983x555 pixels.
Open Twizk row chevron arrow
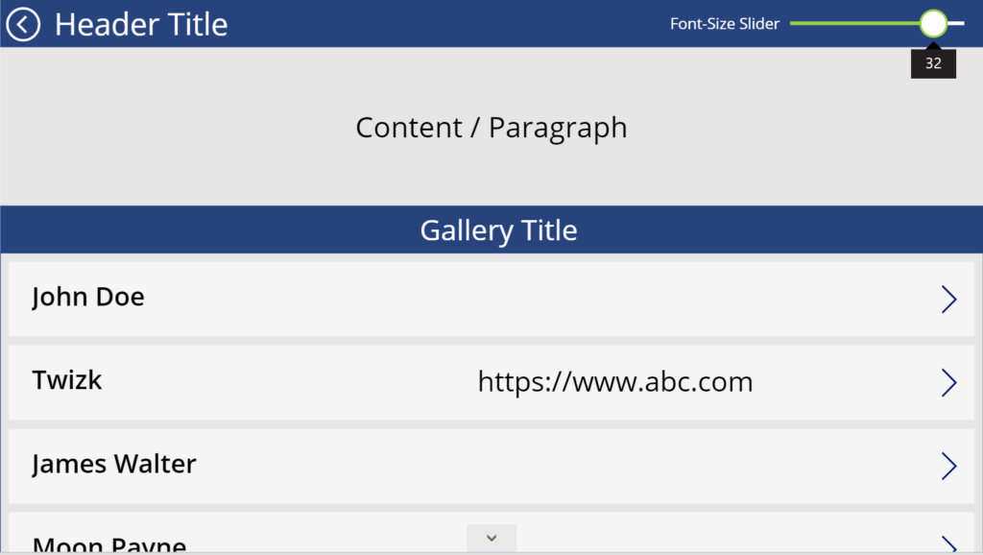pos(949,382)
